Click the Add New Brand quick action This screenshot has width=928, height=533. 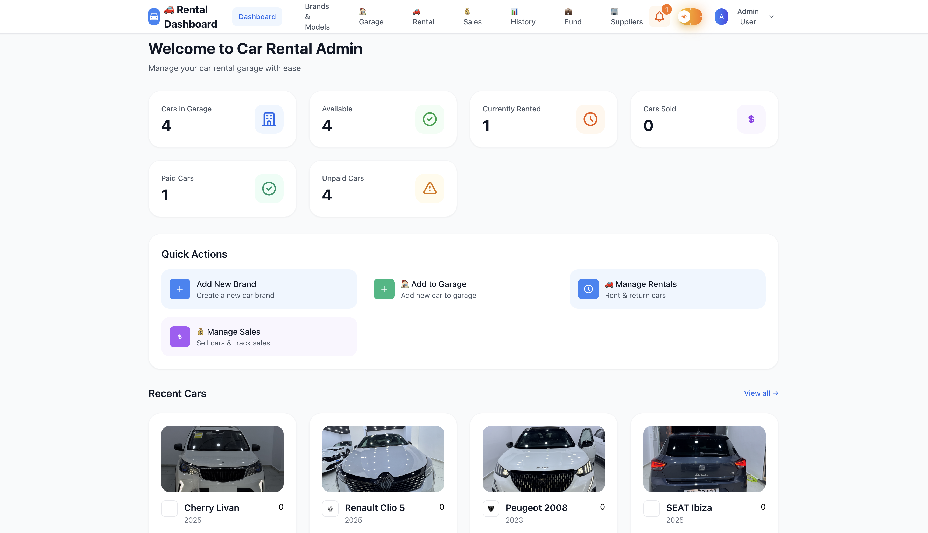click(259, 289)
